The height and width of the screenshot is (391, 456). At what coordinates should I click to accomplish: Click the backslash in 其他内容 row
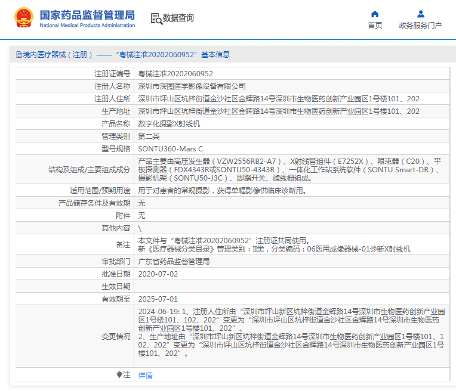pos(140,228)
